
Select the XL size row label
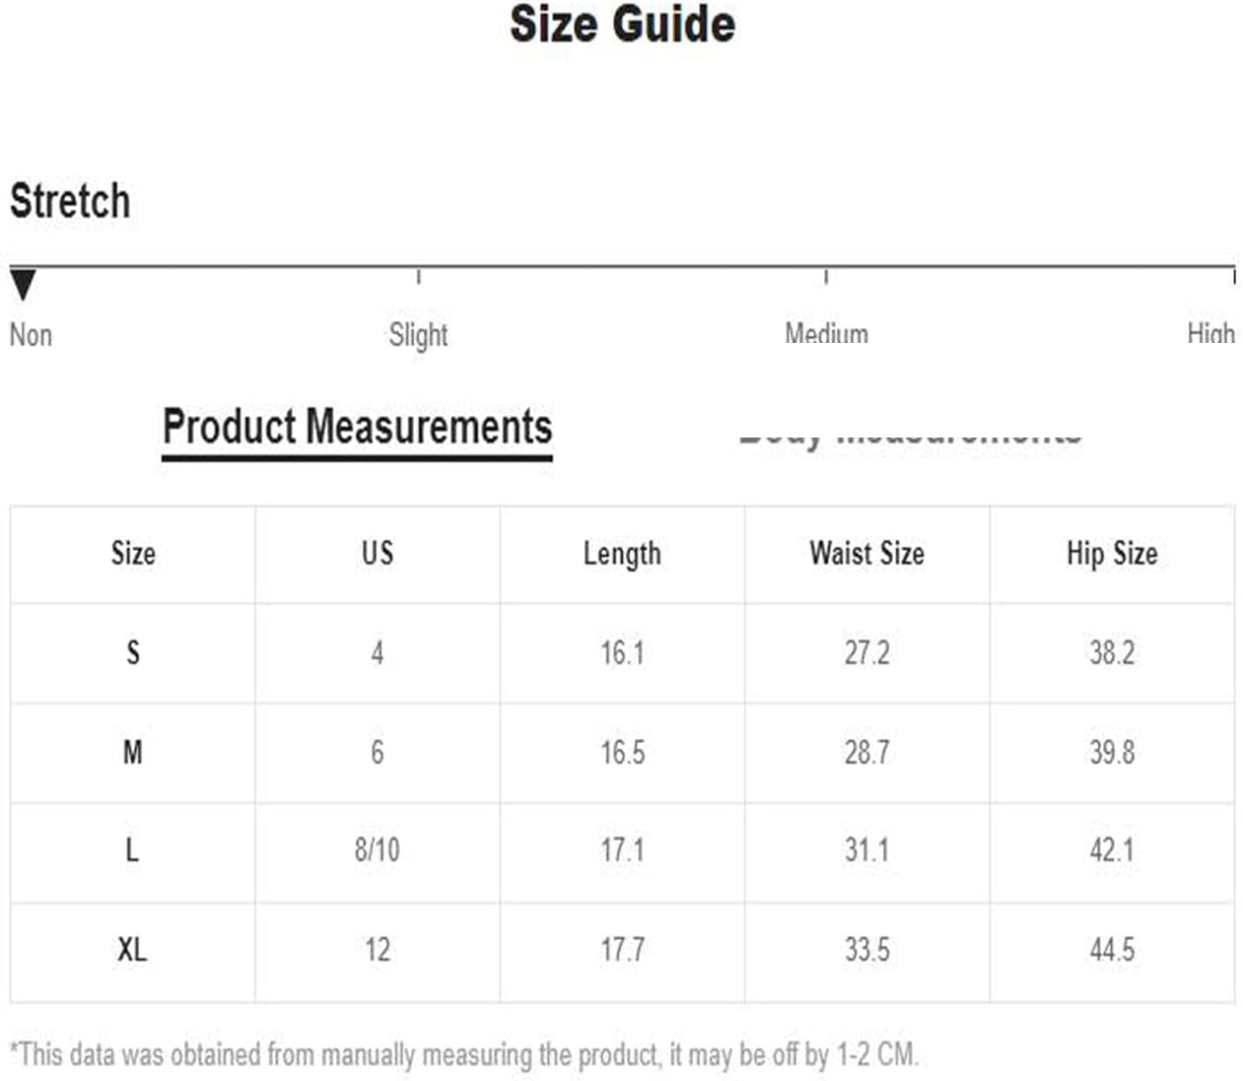[132, 950]
